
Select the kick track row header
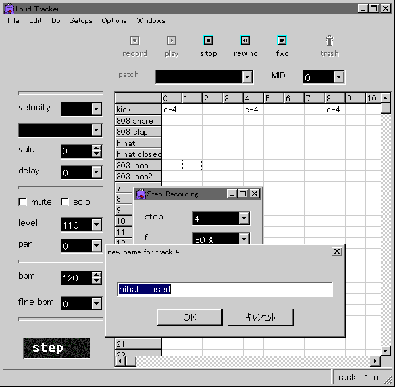(x=138, y=109)
